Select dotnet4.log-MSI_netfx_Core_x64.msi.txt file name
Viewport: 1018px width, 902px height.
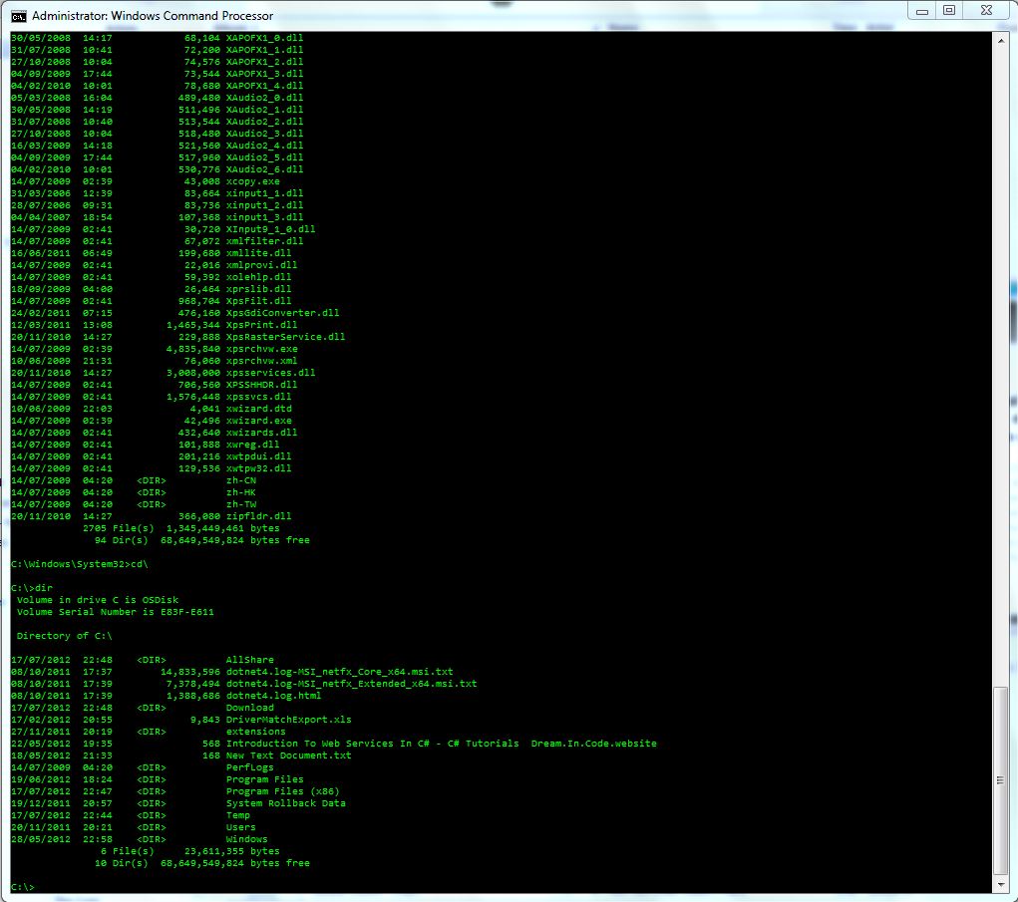pyautogui.click(x=340, y=673)
